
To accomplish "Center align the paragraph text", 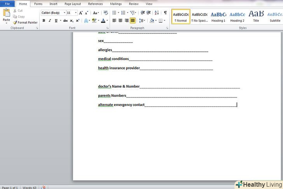I will point(121,21).
